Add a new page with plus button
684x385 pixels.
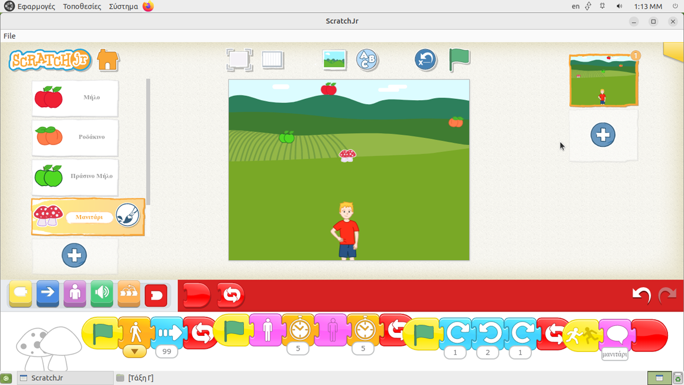tap(602, 135)
